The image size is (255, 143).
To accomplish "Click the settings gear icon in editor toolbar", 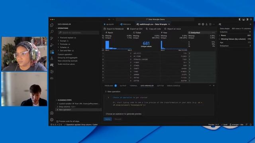I will click(x=203, y=24).
